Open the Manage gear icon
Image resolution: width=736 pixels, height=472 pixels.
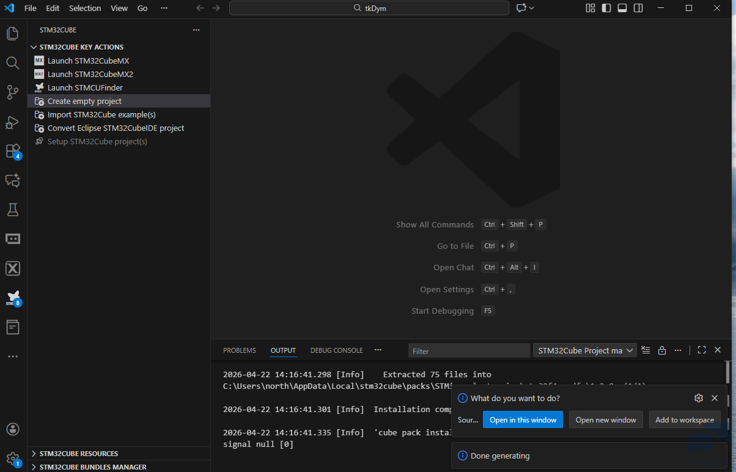13,458
